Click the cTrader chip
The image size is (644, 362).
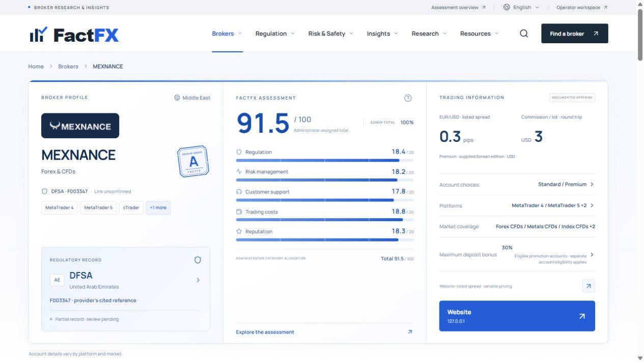131,207
